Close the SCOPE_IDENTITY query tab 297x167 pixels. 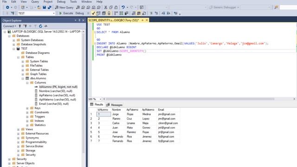pyautogui.click(x=147, y=20)
